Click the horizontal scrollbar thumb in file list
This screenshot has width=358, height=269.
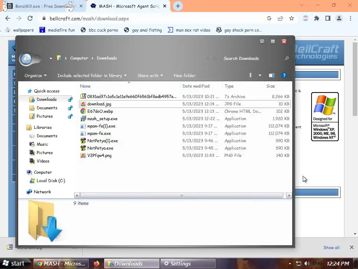click(181, 195)
